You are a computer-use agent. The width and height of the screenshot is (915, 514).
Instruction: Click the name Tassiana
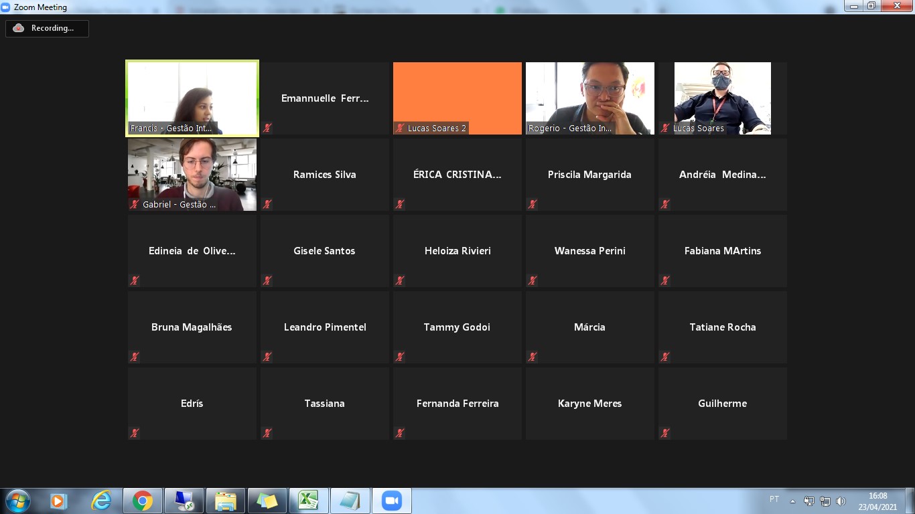tap(325, 404)
